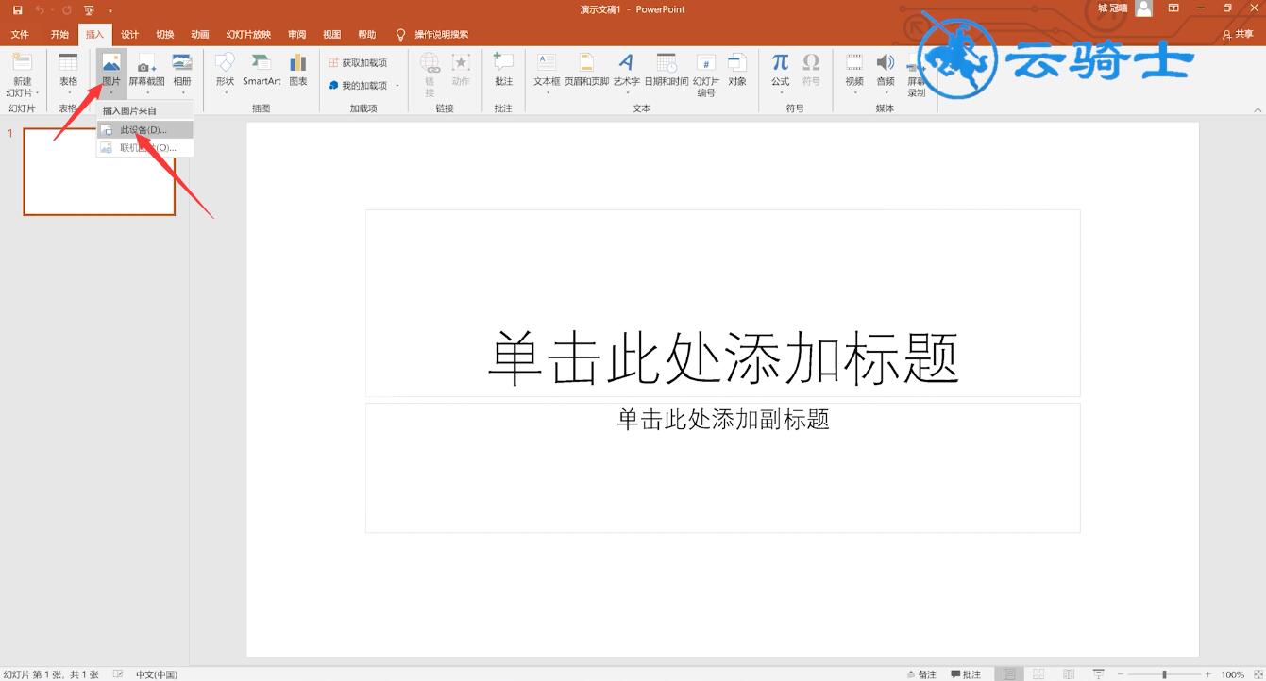This screenshot has width=1266, height=681.
Task: Open the 相册 (Photo Album) tool
Action: click(182, 75)
